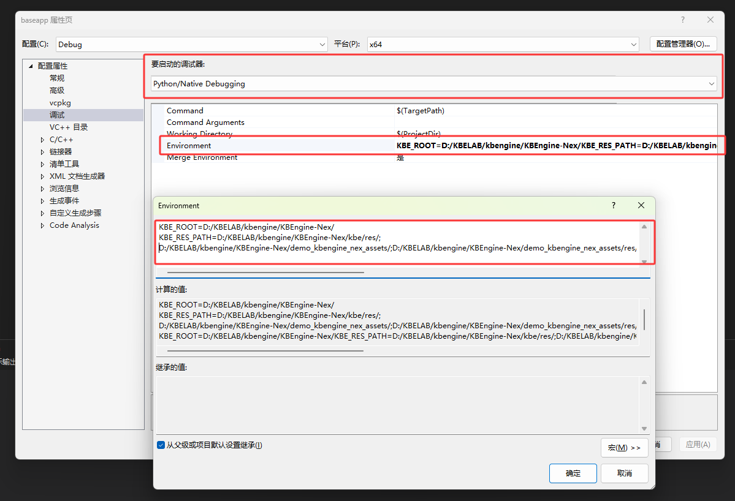Open 配置管理器 button
The image size is (735, 501).
pos(683,44)
